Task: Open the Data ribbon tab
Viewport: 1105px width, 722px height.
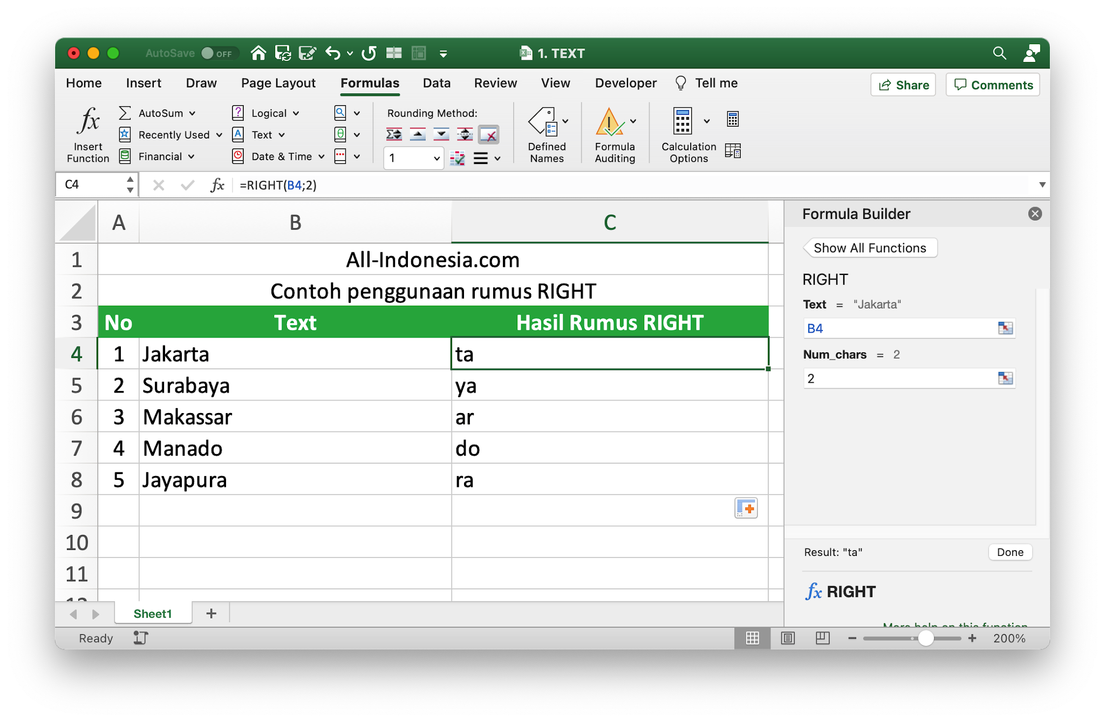Action: 436,83
